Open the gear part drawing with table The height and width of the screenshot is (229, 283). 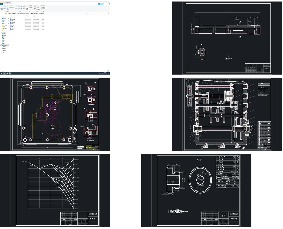[x=196, y=190]
